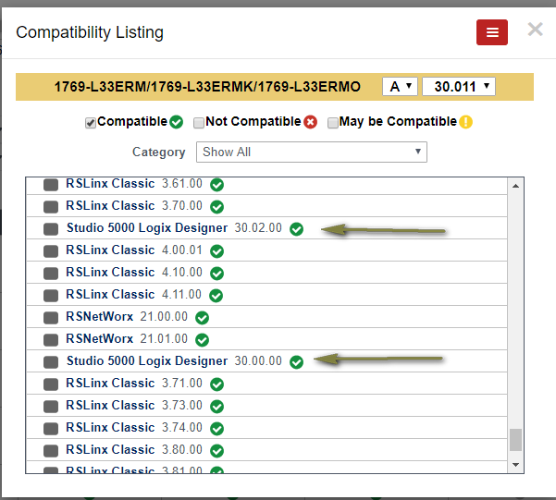Screen dimensions: 556x500
Task: Click green check for RSLinx Classic 3.70.00
Action: (216, 207)
